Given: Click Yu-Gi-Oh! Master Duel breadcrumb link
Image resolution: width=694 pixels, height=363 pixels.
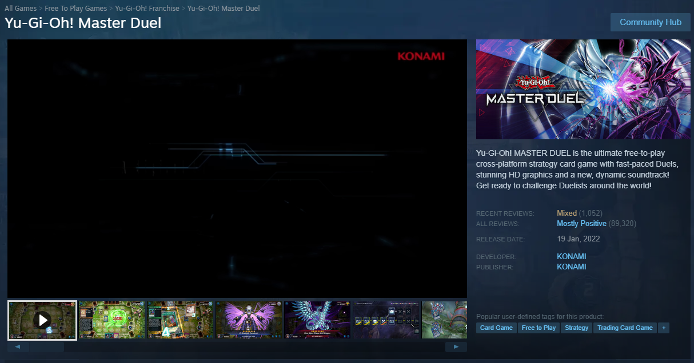Looking at the screenshot, I should point(224,8).
